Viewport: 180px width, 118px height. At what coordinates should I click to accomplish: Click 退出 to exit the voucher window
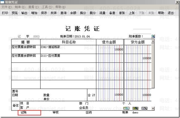[x=171, y=13]
